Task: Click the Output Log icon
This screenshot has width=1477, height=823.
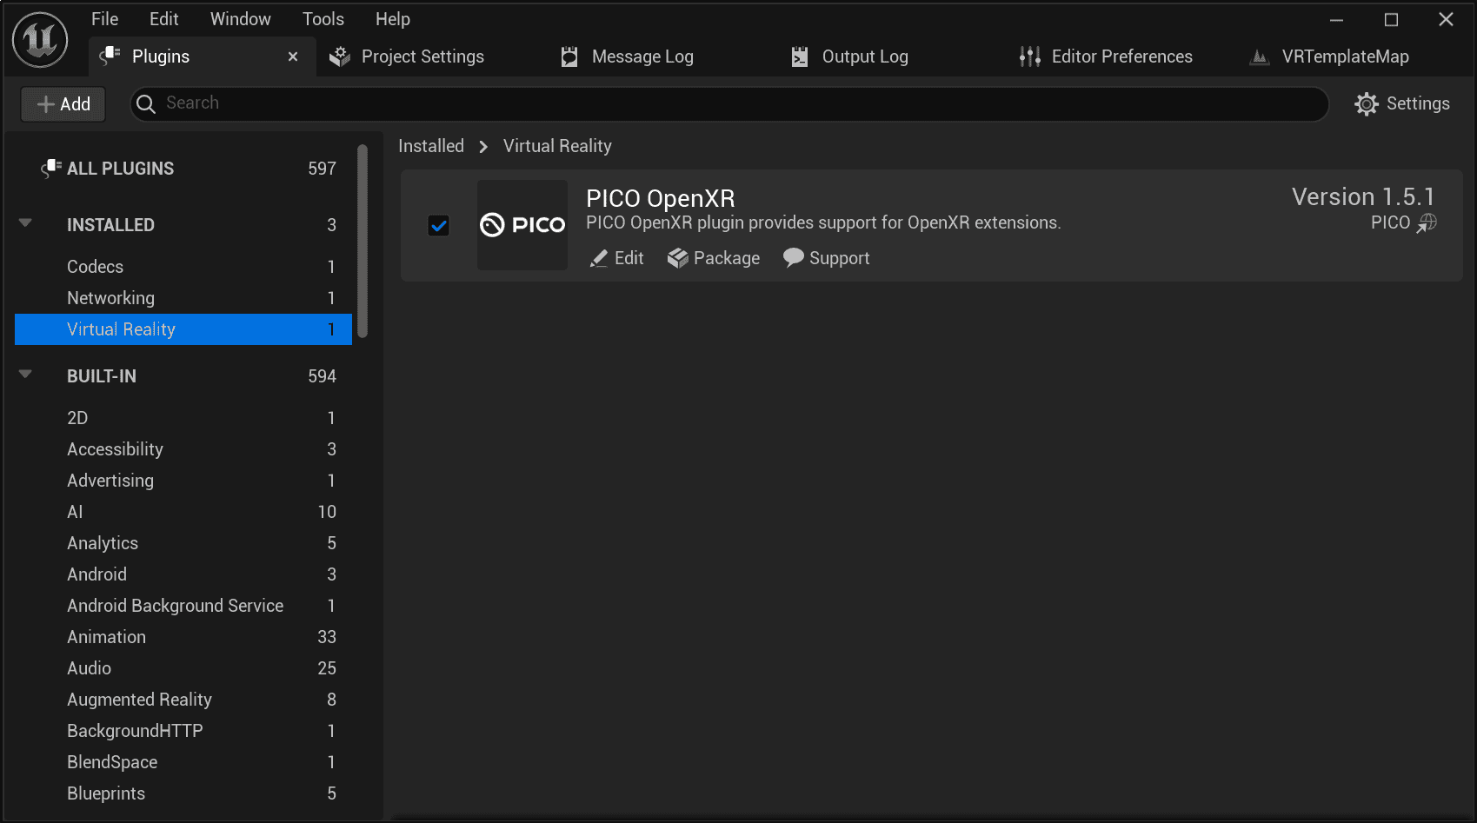Action: point(799,56)
